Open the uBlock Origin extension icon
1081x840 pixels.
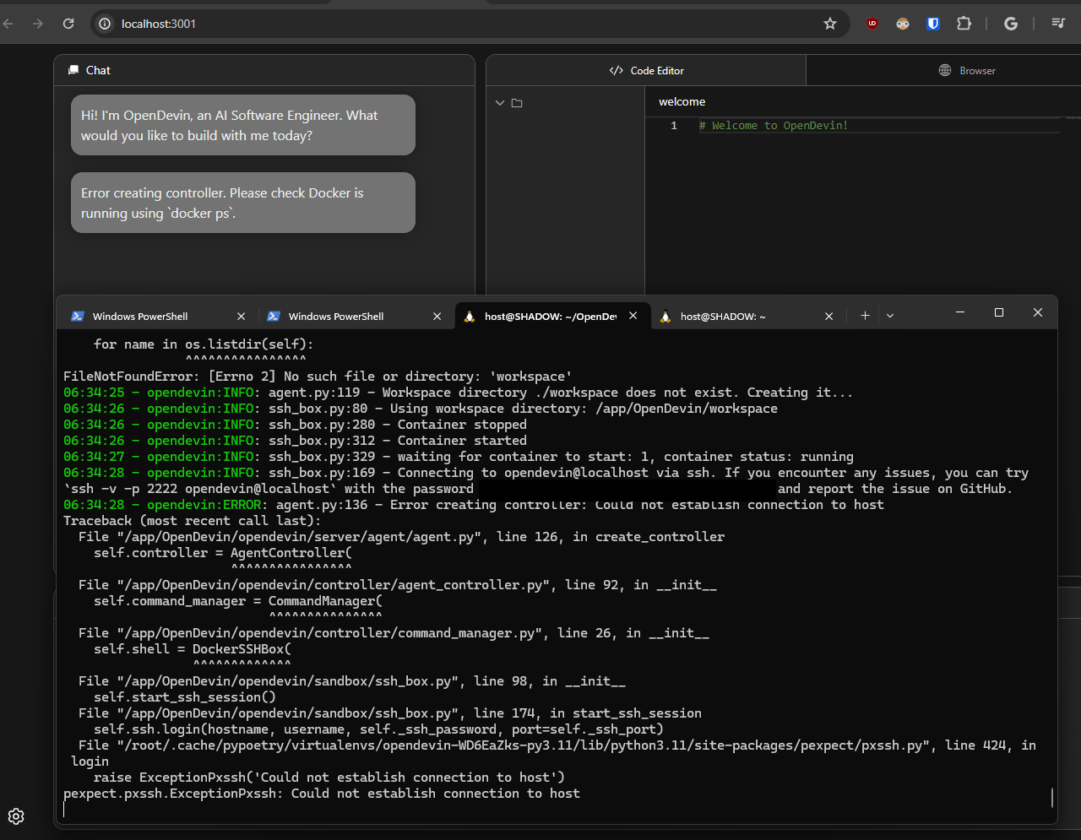pyautogui.click(x=872, y=24)
